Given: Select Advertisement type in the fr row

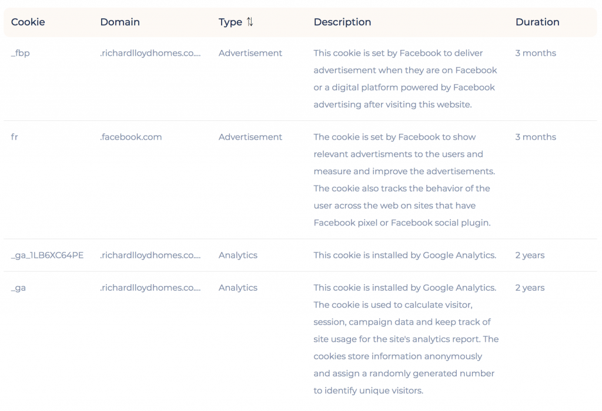Looking at the screenshot, I should click(250, 137).
